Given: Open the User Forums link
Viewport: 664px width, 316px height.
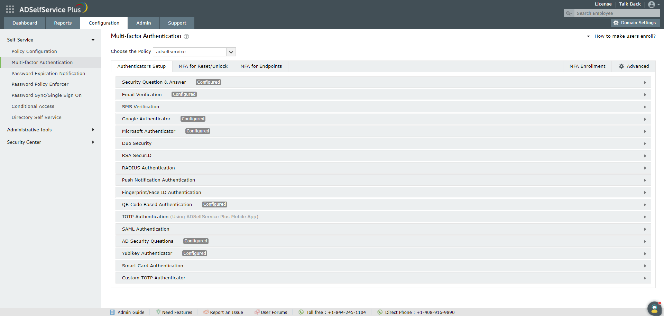Looking at the screenshot, I should pyautogui.click(x=274, y=312).
